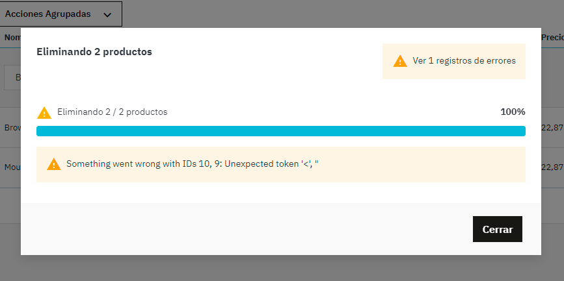
Task: Click chevron arrow on Acciones Agrupadas
Action: 107,14
